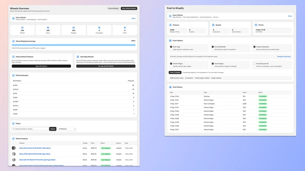
Task: Click the Search by title or vendor field
Action: 30,129
